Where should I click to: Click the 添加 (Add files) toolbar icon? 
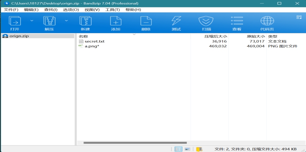pyautogui.click(x=116, y=23)
